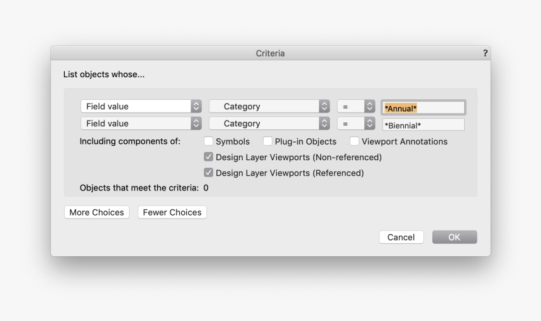
Task: Check the Viewport Annotations option
Action: coord(355,141)
